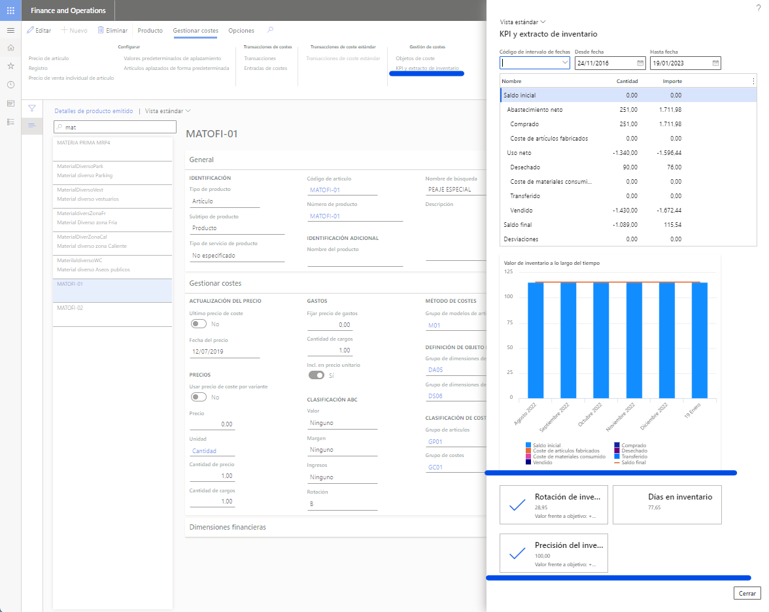Open Favorites star icon in sidebar

10,66
